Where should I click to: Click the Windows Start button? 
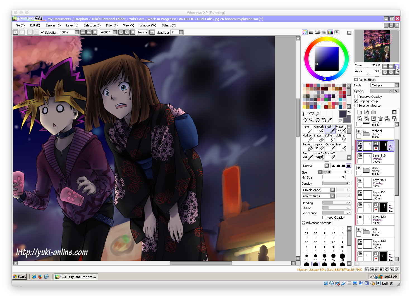point(20,277)
